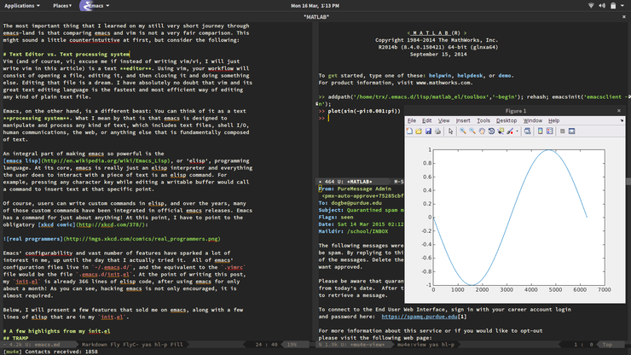Image resolution: width=631 pixels, height=355 pixels.
Task: Click the demo link in MATLAB buffer
Action: [x=504, y=75]
